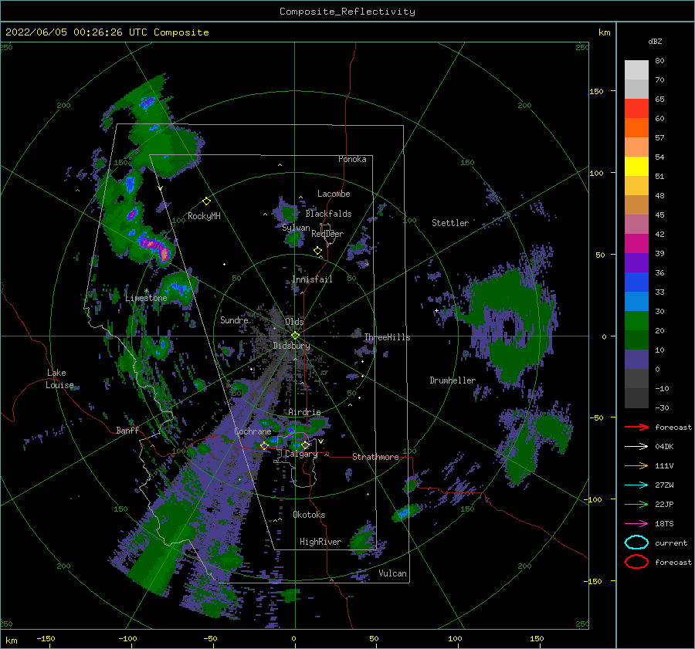The height and width of the screenshot is (649, 695).
Task: Click the HighRiver label
Action: point(320,542)
